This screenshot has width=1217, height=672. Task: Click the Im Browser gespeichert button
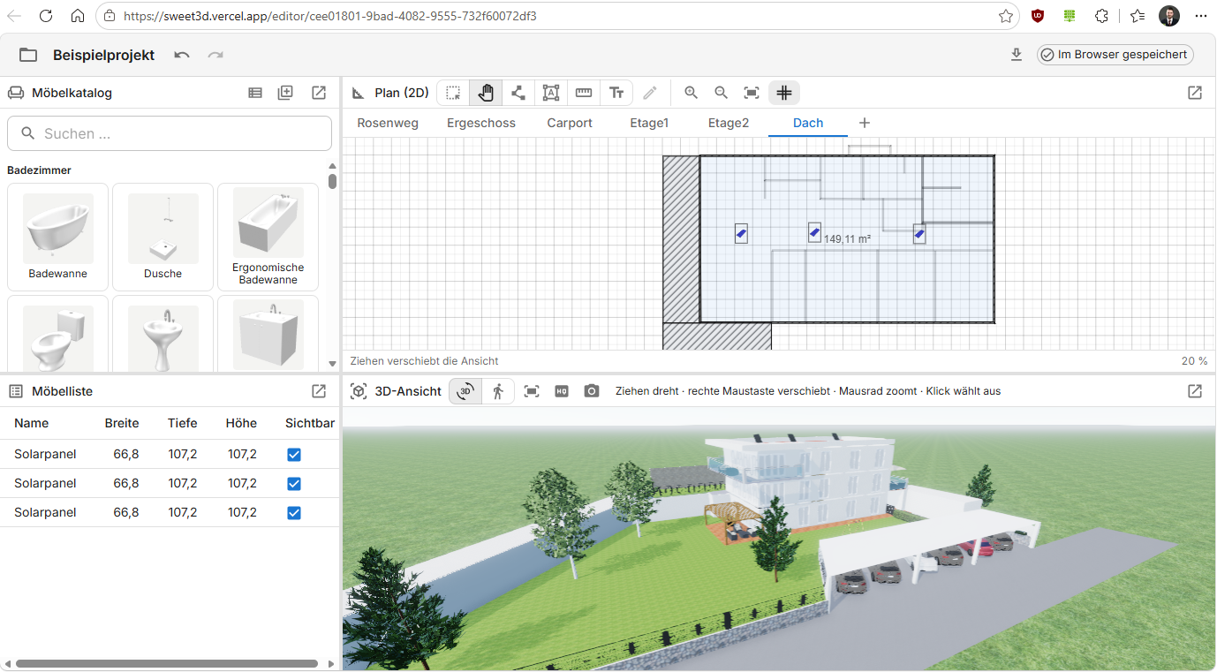pyautogui.click(x=1115, y=55)
